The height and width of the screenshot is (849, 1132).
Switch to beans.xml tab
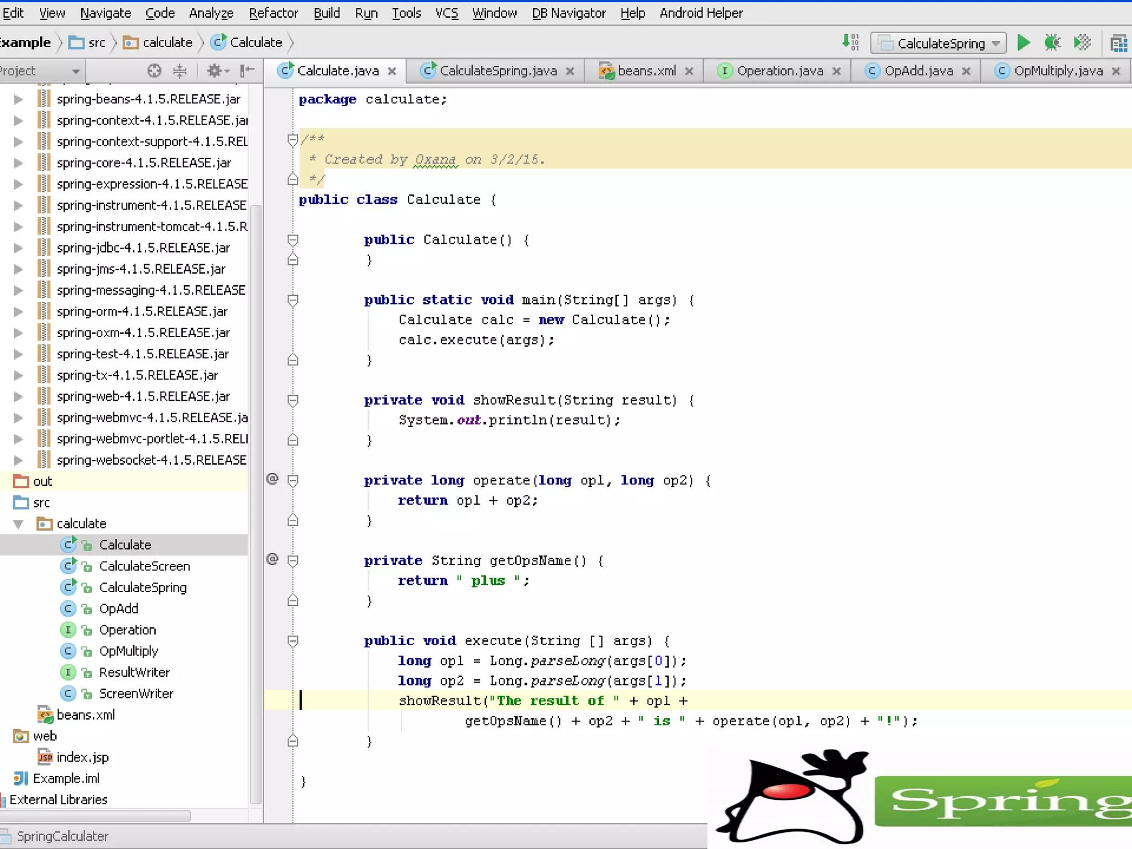pos(646,71)
